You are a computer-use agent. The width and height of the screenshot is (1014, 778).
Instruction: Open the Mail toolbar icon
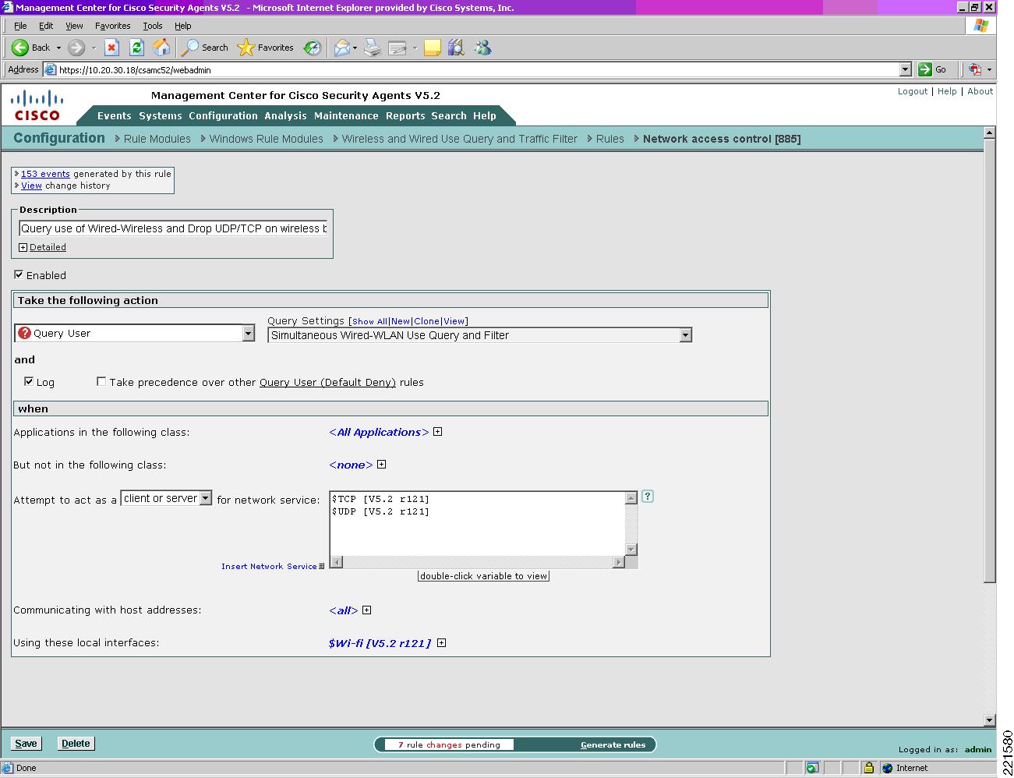(x=342, y=48)
